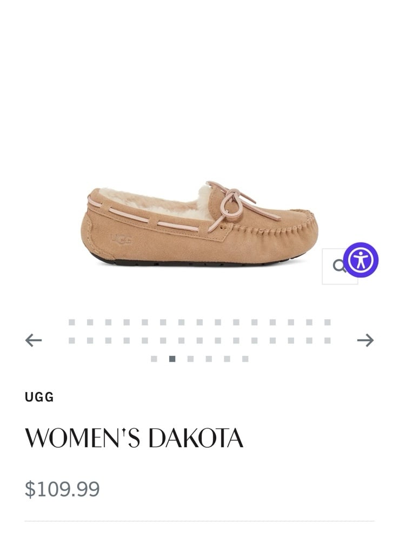Screen dimensions: 399x550
Task: Click the tan moccasin slipper photo
Action: click(199, 223)
